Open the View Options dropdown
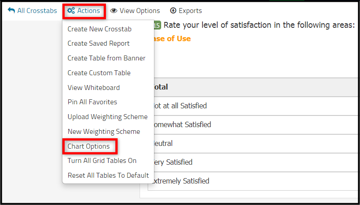Viewport: 360px width, 205px height. point(135,11)
